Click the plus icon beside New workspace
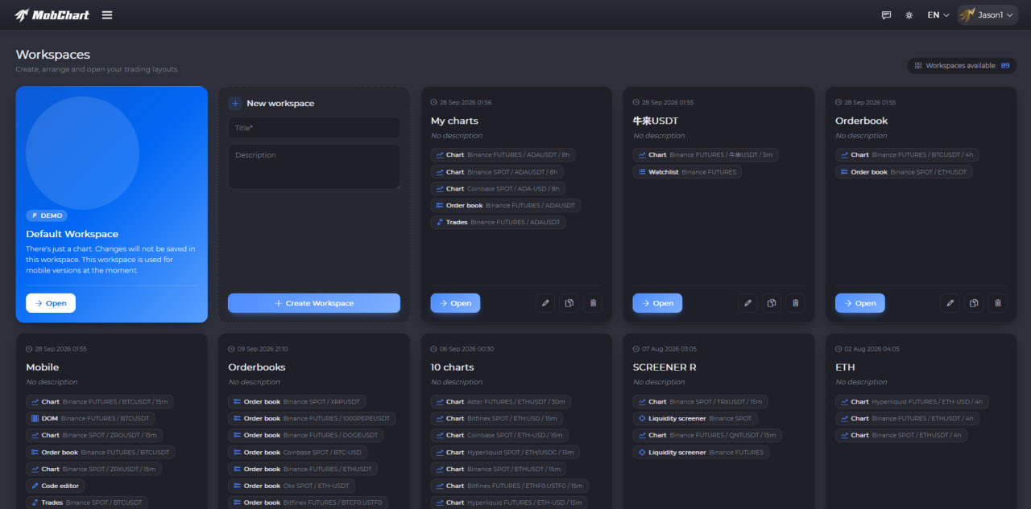The height and width of the screenshot is (509, 1031). [235, 103]
